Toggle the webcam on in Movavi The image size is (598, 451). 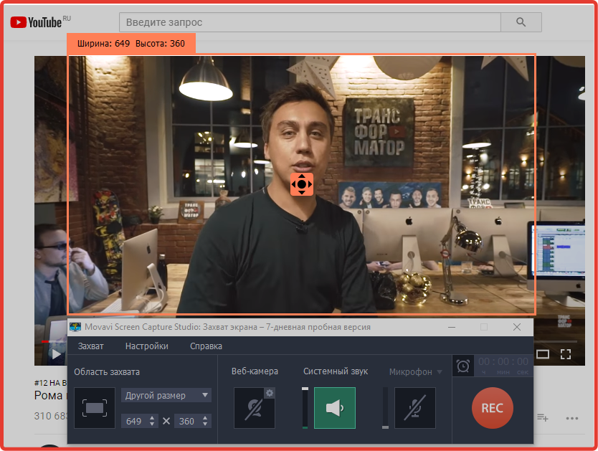[254, 408]
